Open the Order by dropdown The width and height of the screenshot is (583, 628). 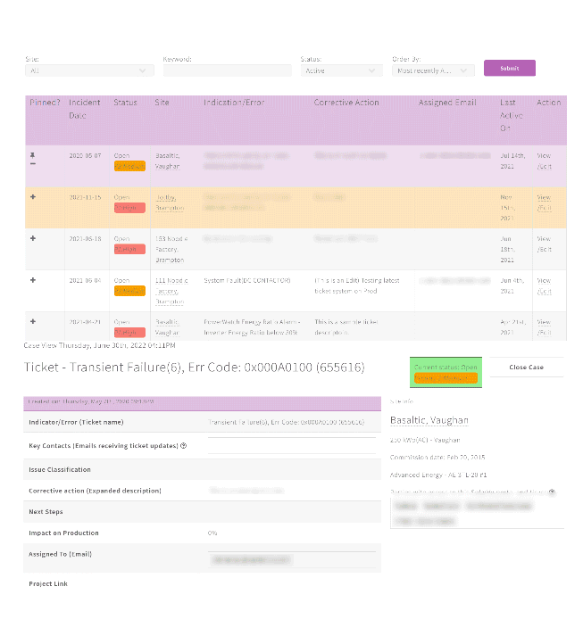[433, 70]
